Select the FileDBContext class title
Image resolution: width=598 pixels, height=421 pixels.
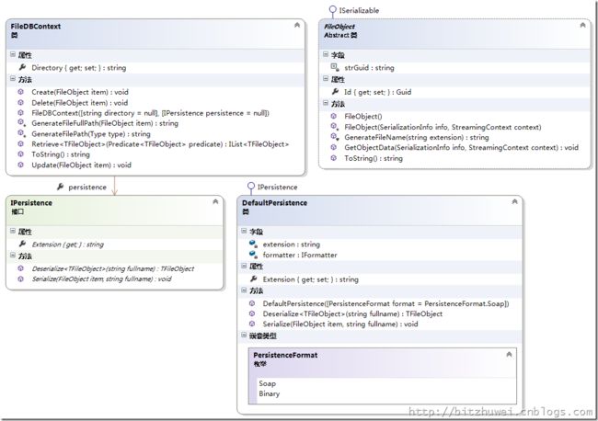click(x=36, y=27)
